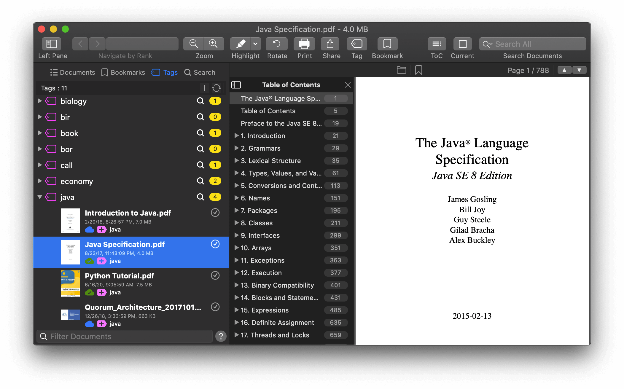Click the folder icon above the document
This screenshot has width=624, height=389.
click(x=402, y=70)
